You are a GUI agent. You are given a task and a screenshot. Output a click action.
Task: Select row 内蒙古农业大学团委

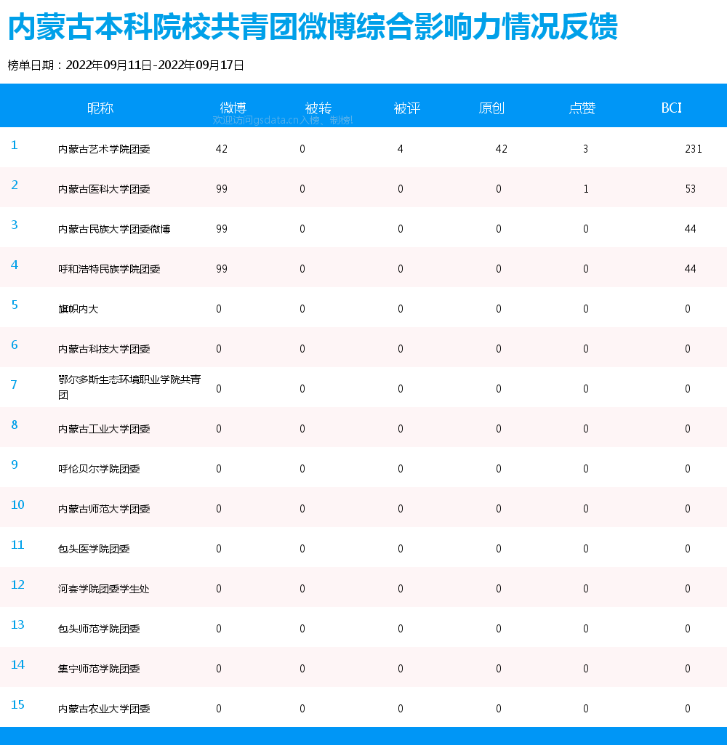tap(363, 707)
